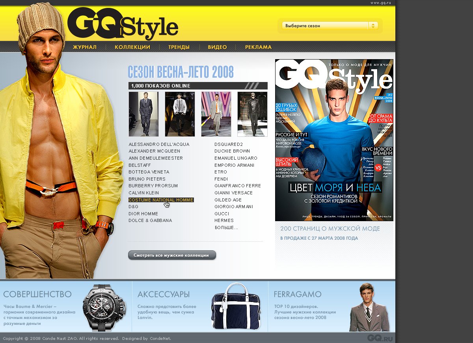Open the ЖУРНАЛ menu item
The height and width of the screenshot is (343, 473).
point(85,47)
